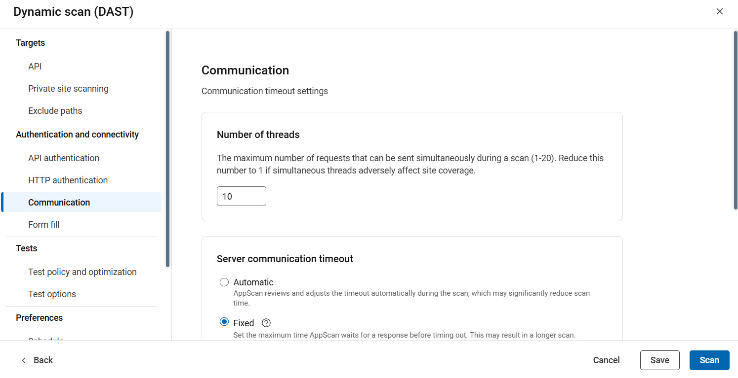Viewport: 738px width, 378px height.
Task: Open HTTP authentication settings
Action: coord(68,180)
